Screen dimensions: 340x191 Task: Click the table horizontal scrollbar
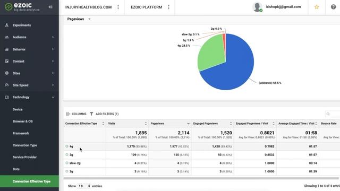201,178
